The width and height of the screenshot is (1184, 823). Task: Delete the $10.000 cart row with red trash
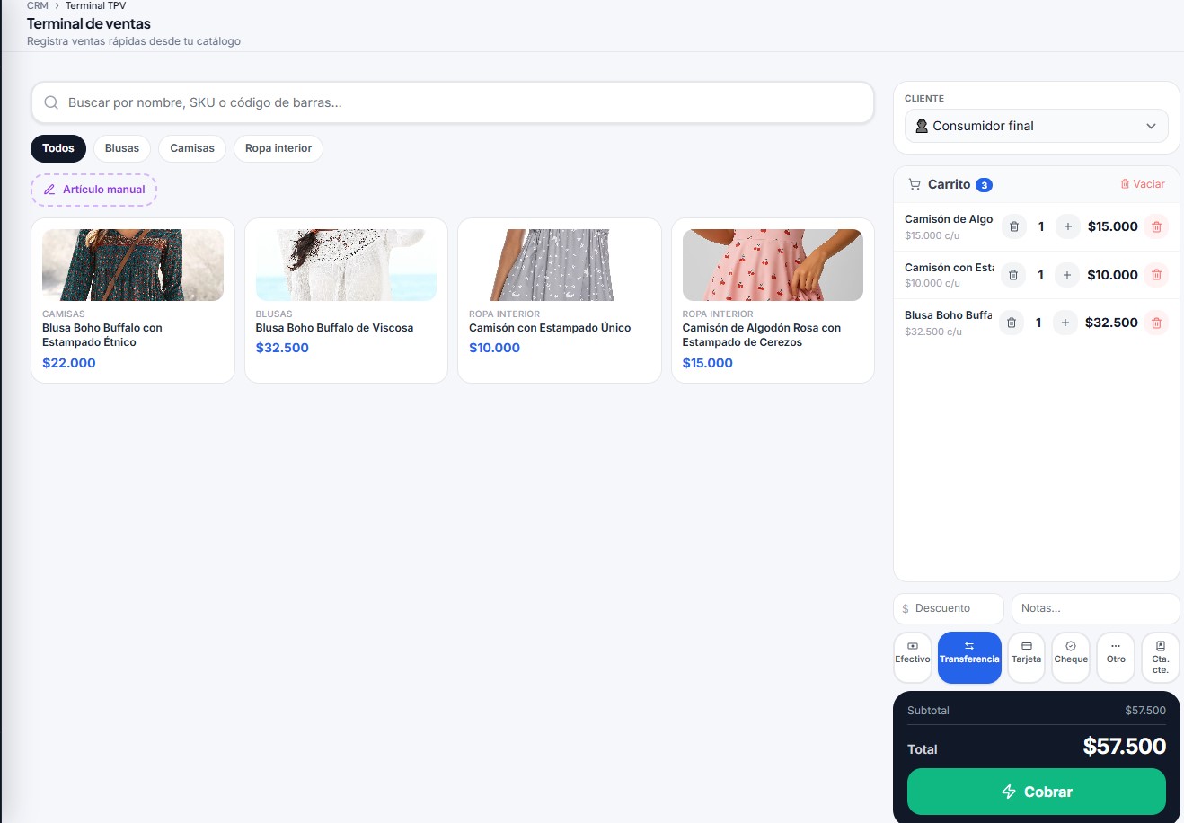(x=1156, y=275)
